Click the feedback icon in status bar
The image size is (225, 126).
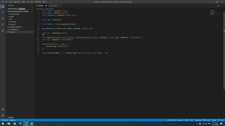[219, 120]
